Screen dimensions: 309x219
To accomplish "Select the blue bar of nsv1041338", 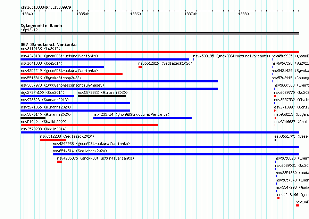I will [62, 67].
